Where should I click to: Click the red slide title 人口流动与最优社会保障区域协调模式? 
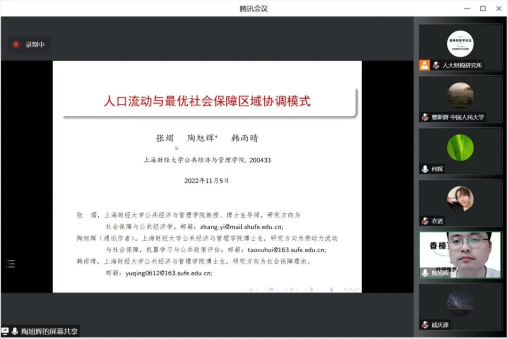[207, 101]
